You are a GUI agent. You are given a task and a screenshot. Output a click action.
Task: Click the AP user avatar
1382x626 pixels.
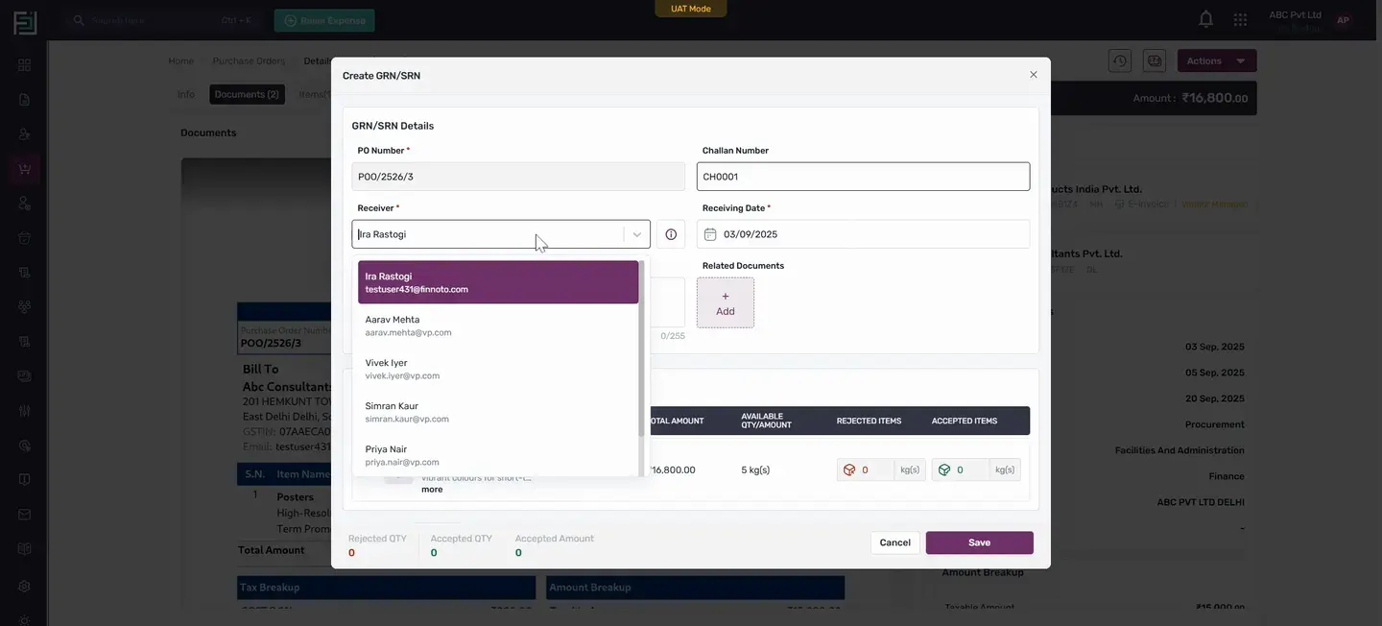(x=1343, y=20)
